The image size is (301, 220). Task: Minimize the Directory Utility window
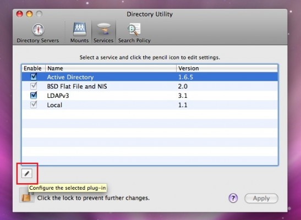tap(29, 14)
